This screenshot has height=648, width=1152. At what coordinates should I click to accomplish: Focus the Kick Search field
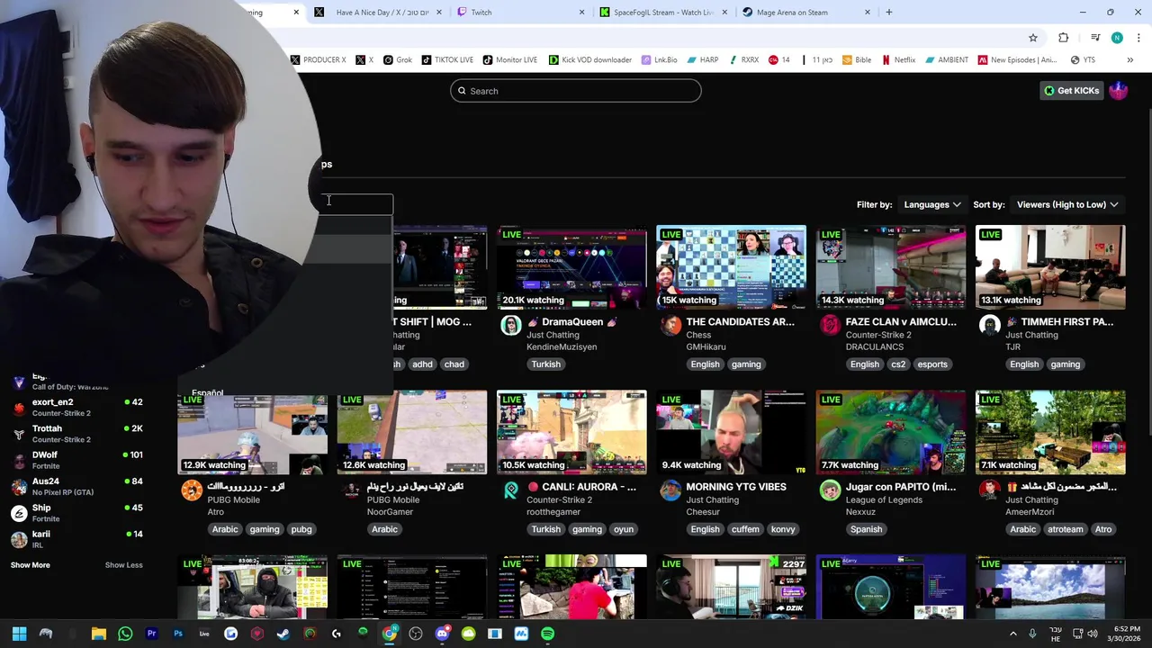576,91
